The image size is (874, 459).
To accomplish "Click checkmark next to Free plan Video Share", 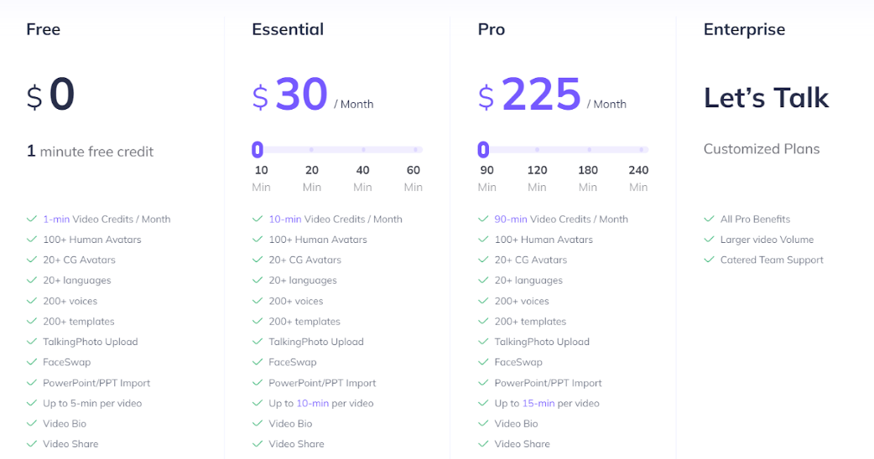I will pos(32,444).
